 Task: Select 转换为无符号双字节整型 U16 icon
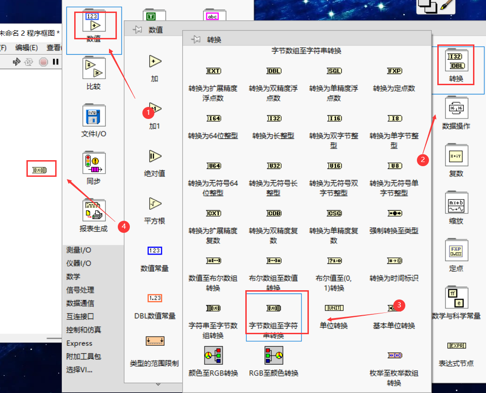[334, 166]
